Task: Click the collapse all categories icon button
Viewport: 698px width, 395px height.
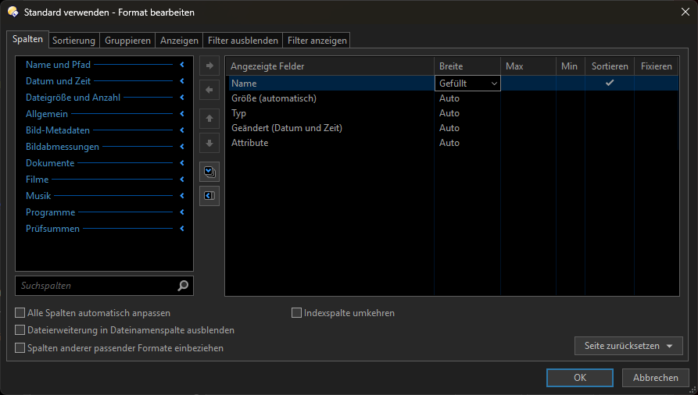Action: click(x=209, y=196)
